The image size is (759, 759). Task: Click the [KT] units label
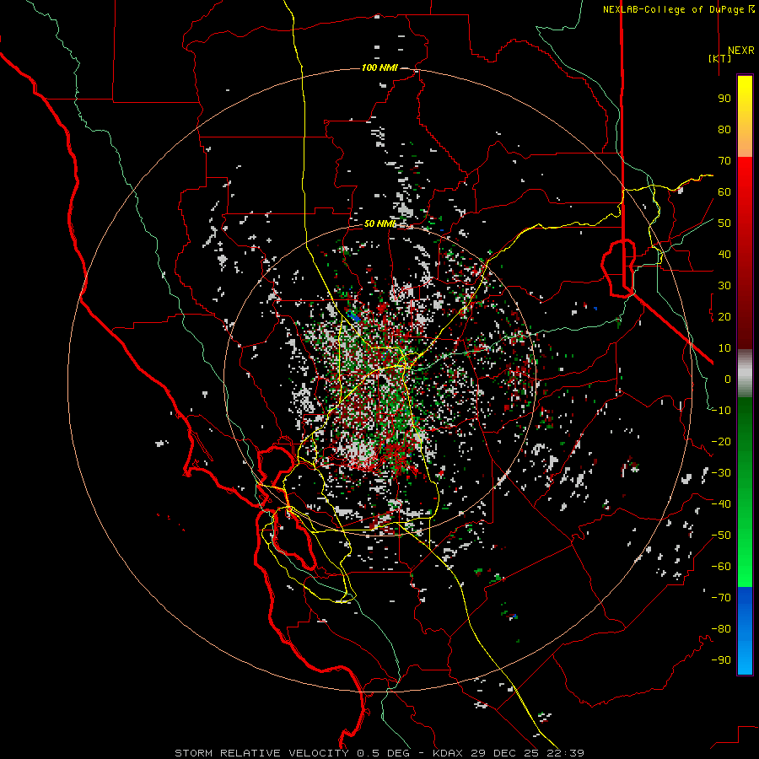(720, 58)
